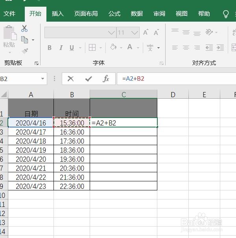The height and width of the screenshot is (238, 236).
Task: Click the 粘贴 button label
Action: (9, 44)
